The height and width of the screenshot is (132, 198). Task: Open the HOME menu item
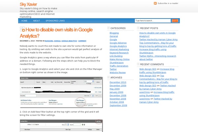click(x=24, y=21)
